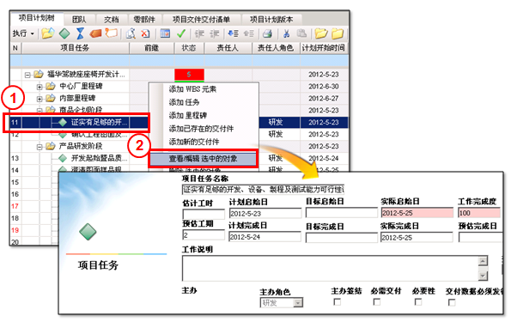The width and height of the screenshot is (511, 328).
Task: Click the orange tag toolbar icon
Action: tap(95, 33)
